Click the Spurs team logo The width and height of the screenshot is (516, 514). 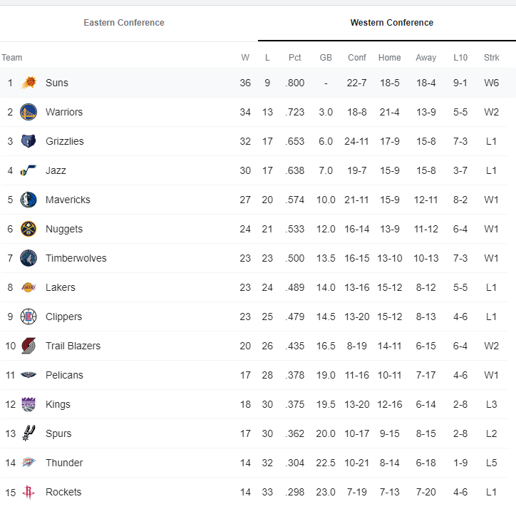(x=29, y=433)
